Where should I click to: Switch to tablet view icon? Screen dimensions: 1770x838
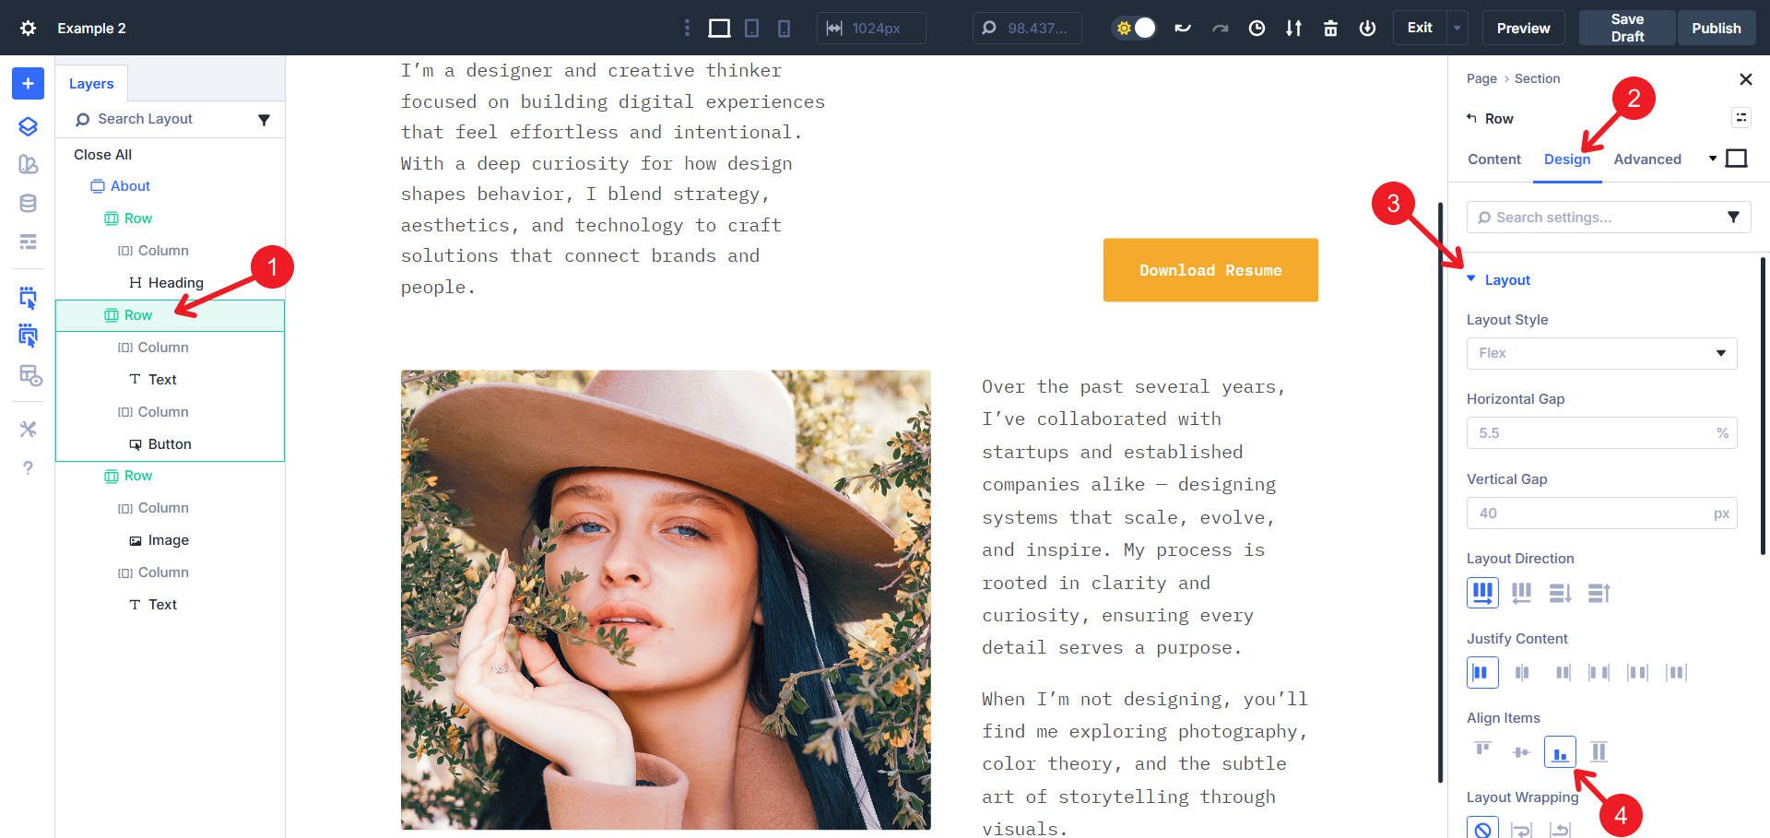(752, 28)
